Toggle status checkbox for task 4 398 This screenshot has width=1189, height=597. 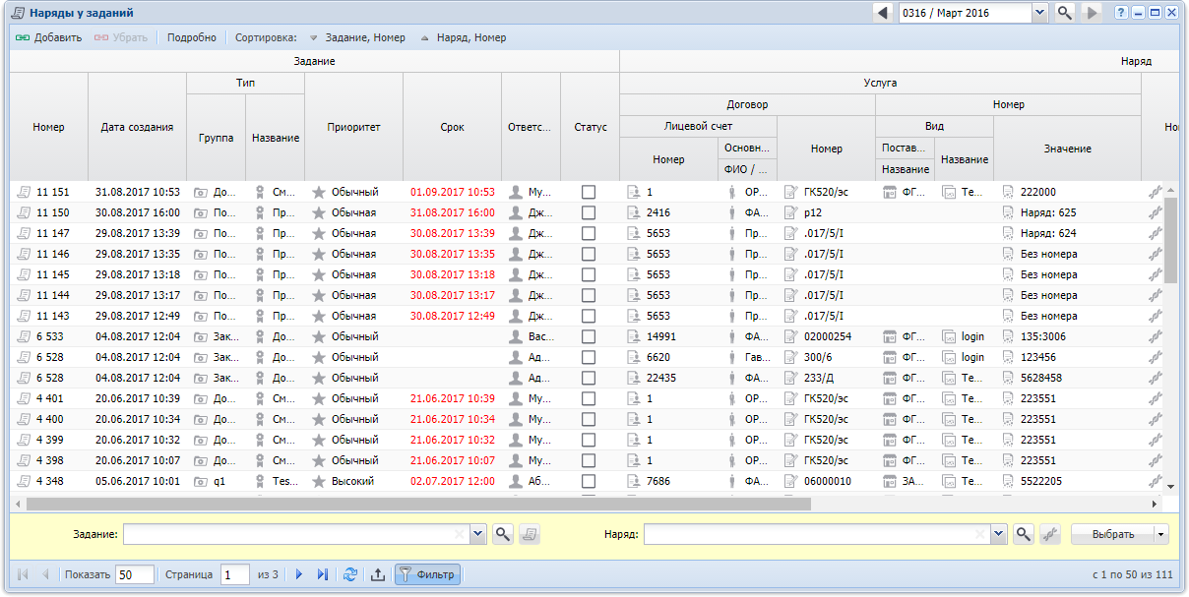(589, 460)
